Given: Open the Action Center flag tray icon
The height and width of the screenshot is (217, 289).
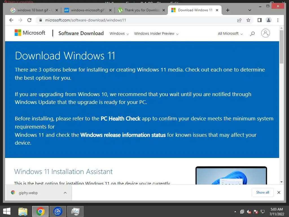Looking at the screenshot, I should (256, 212).
